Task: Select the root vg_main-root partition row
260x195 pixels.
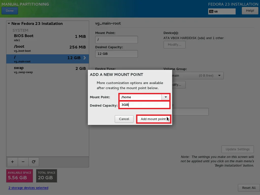Action: [47, 59]
